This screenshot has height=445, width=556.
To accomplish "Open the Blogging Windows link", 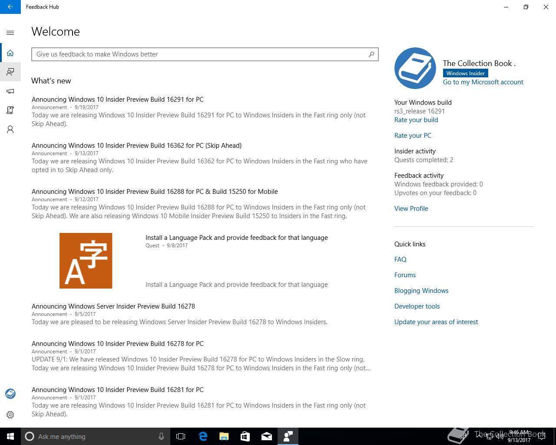I will coord(421,291).
